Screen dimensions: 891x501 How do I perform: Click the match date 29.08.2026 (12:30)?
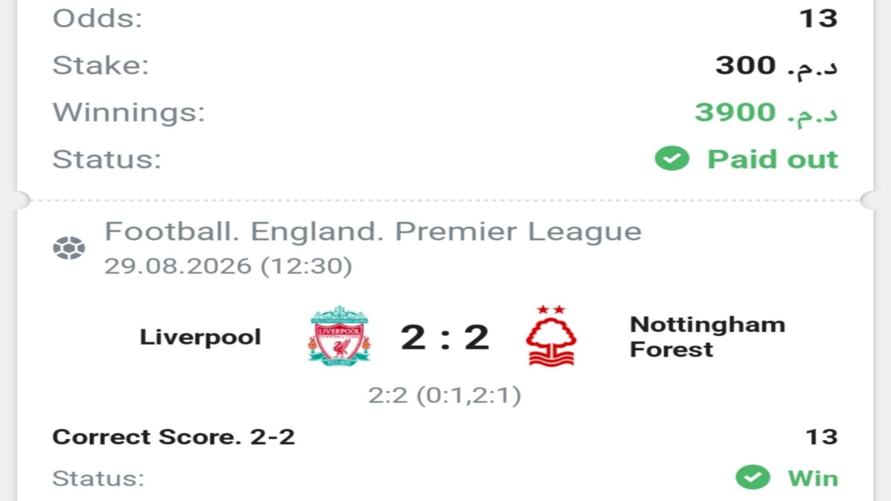click(228, 266)
